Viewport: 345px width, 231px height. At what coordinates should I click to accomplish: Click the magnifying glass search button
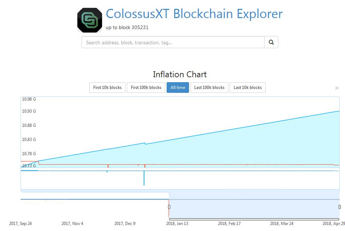pos(271,42)
